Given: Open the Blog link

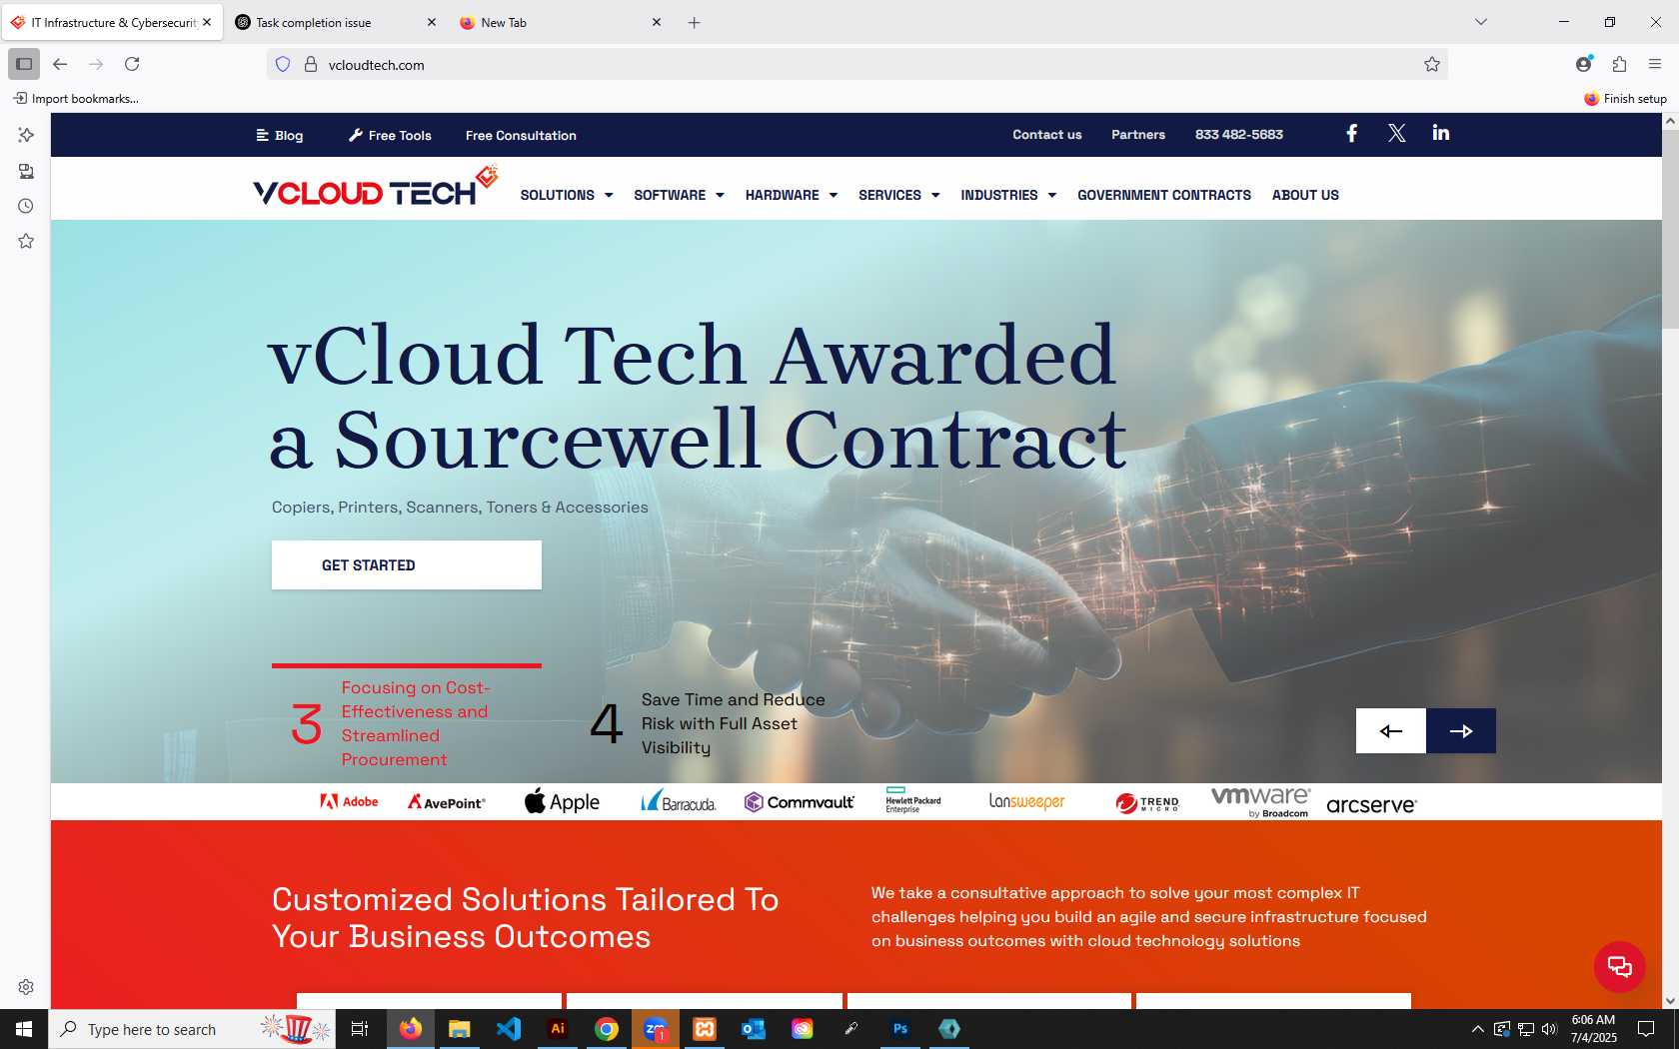Looking at the screenshot, I should pyautogui.click(x=280, y=135).
